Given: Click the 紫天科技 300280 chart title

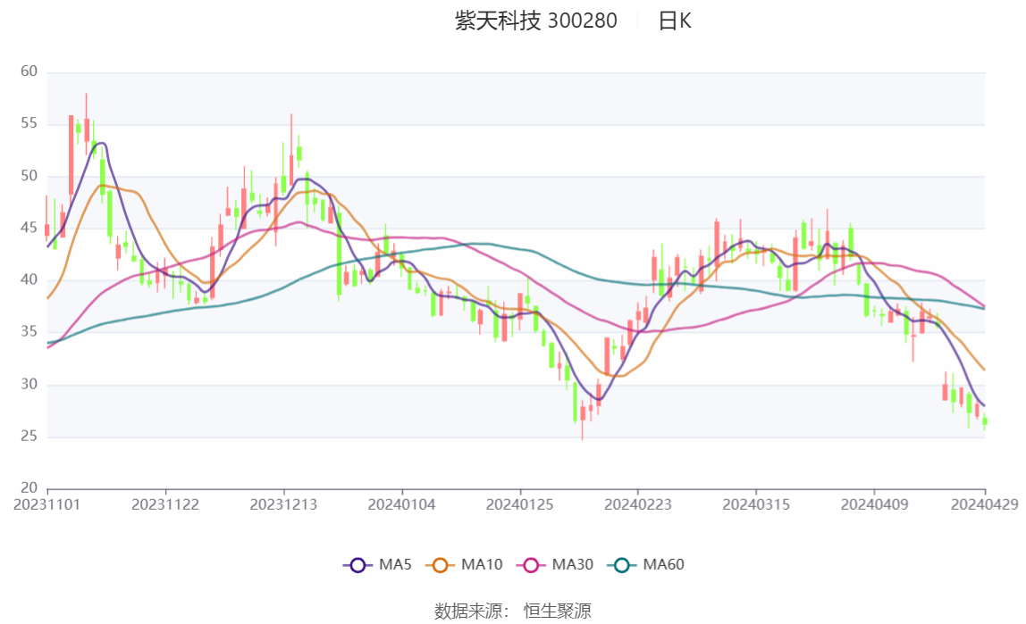Looking at the screenshot, I should 536,21.
